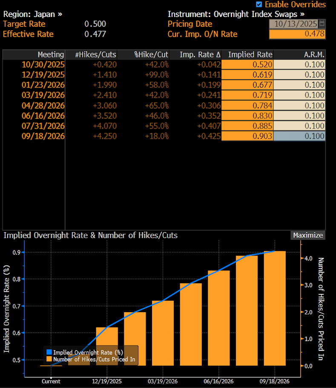
Task: Maximize the implied rate chart
Action: pyautogui.click(x=308, y=235)
